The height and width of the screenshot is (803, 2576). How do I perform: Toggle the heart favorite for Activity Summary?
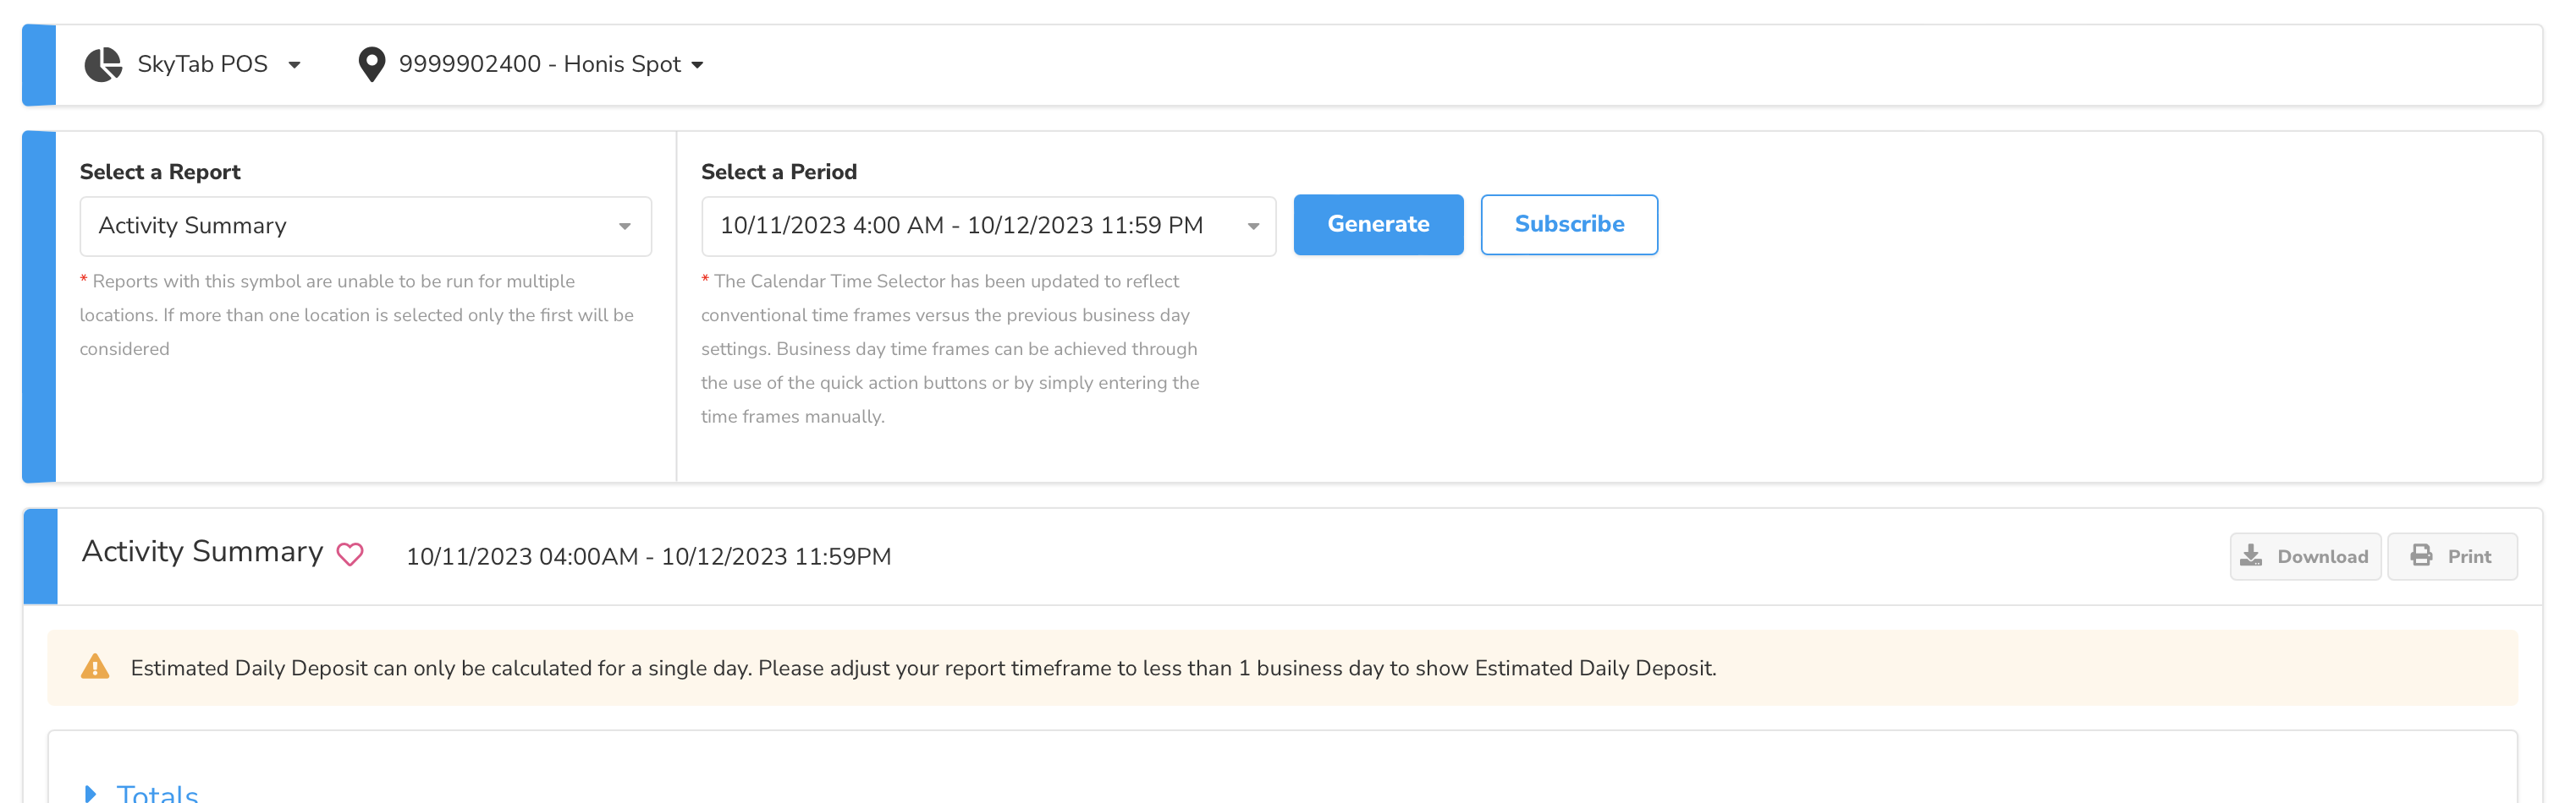pyautogui.click(x=350, y=554)
